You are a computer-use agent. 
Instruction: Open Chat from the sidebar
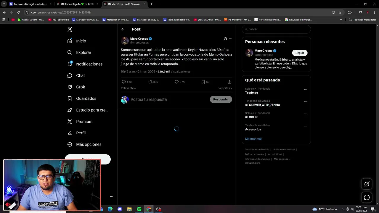[x=76, y=75]
